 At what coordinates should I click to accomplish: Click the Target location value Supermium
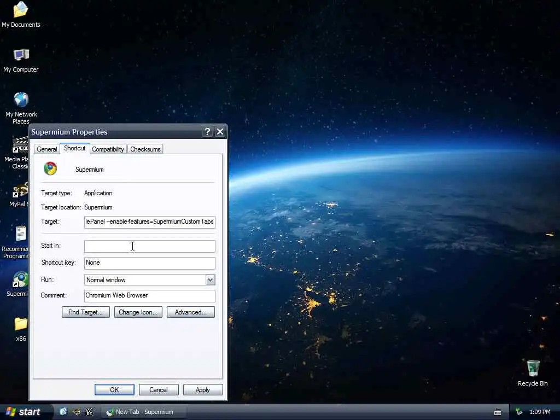(x=98, y=207)
